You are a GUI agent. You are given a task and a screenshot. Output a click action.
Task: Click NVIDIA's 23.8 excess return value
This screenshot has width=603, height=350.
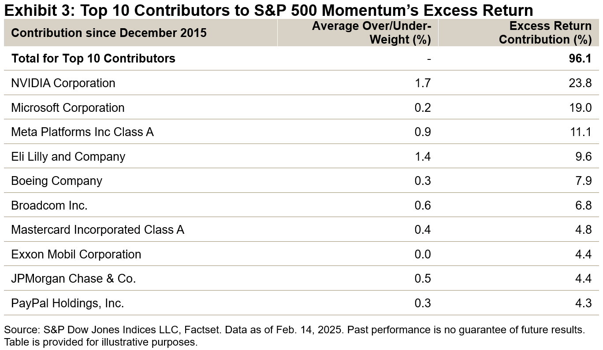click(580, 83)
